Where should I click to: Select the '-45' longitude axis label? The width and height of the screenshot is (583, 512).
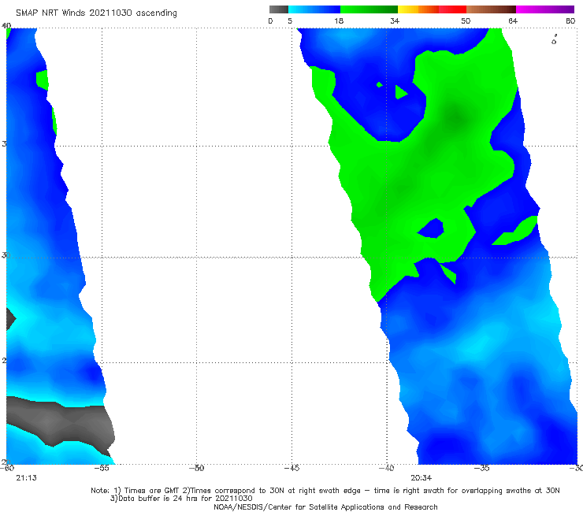coord(291,468)
